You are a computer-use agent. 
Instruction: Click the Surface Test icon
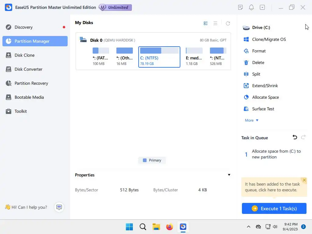click(246, 109)
